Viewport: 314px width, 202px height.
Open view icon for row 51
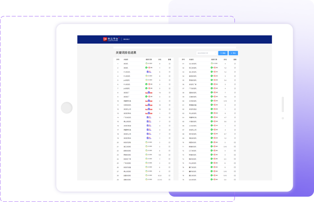point(235,64)
